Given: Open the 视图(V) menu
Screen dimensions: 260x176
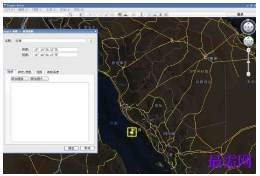Looking at the screenshot, I should click(x=37, y=10).
